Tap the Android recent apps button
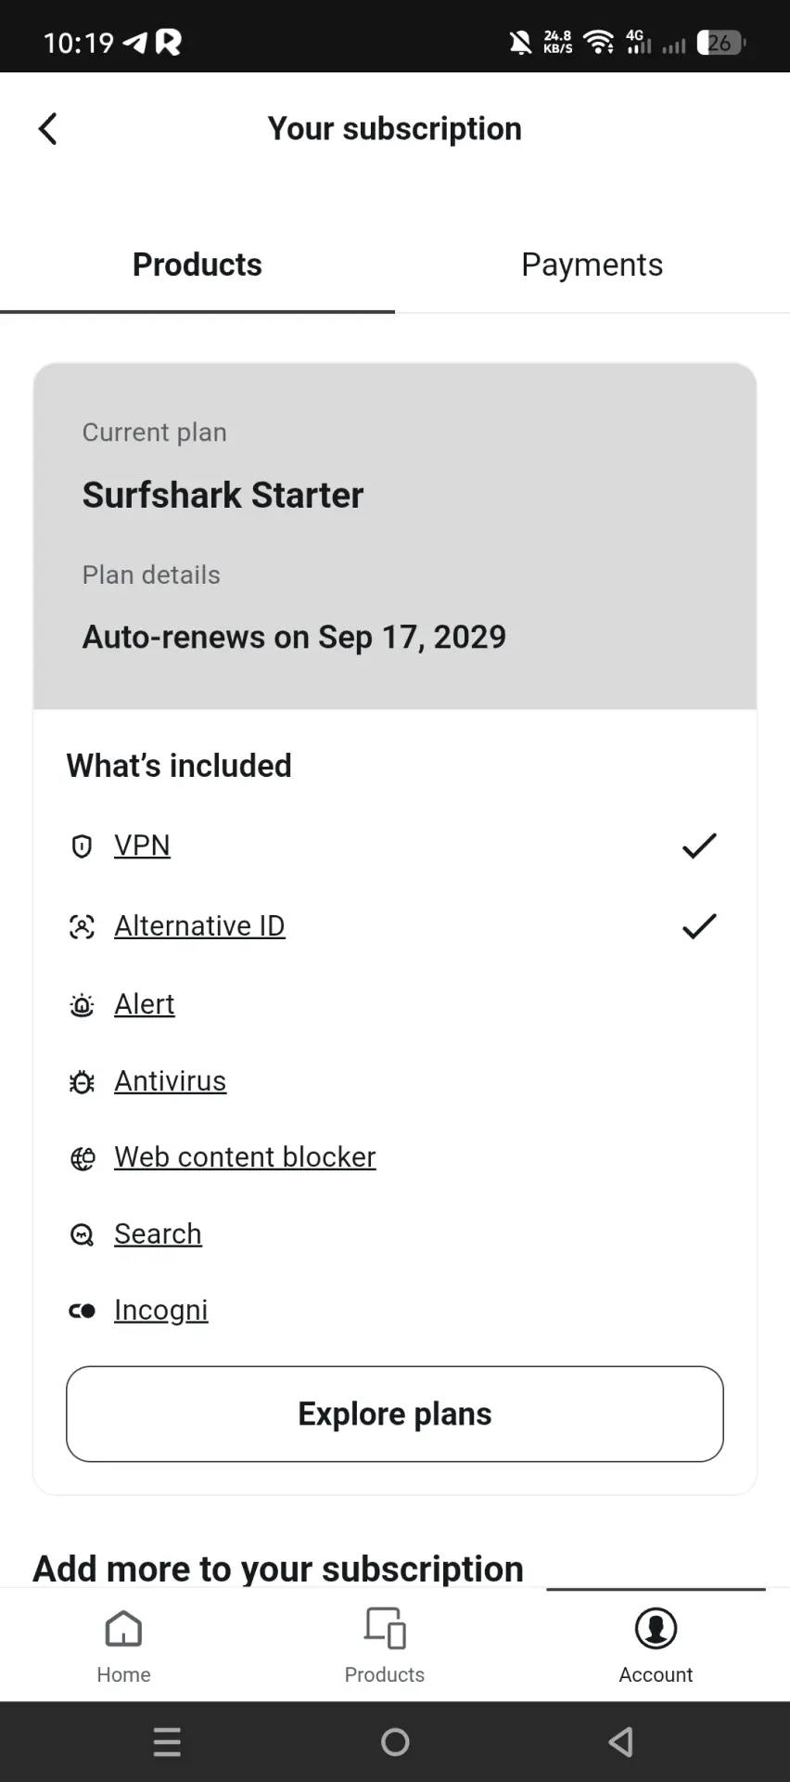 tap(167, 1742)
